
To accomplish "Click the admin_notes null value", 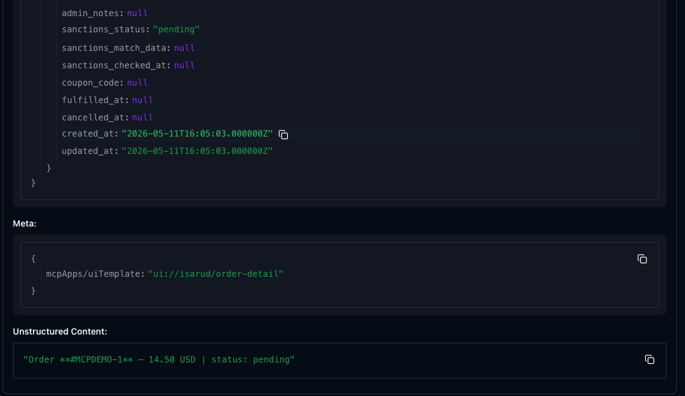I will click(x=137, y=13).
